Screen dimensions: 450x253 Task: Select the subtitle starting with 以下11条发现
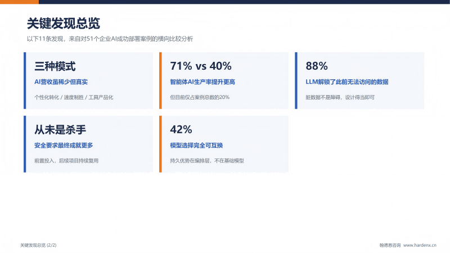[x=110, y=39]
